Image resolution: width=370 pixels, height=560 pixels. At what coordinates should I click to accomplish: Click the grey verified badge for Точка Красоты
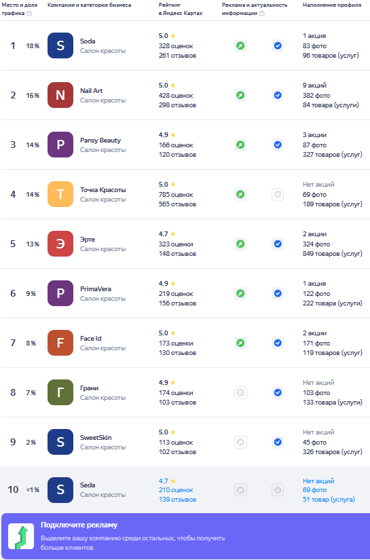[278, 195]
